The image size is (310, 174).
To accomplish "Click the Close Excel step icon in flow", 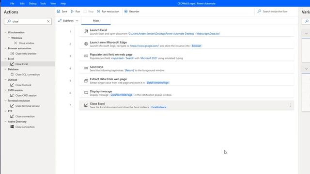I will [86, 105].
